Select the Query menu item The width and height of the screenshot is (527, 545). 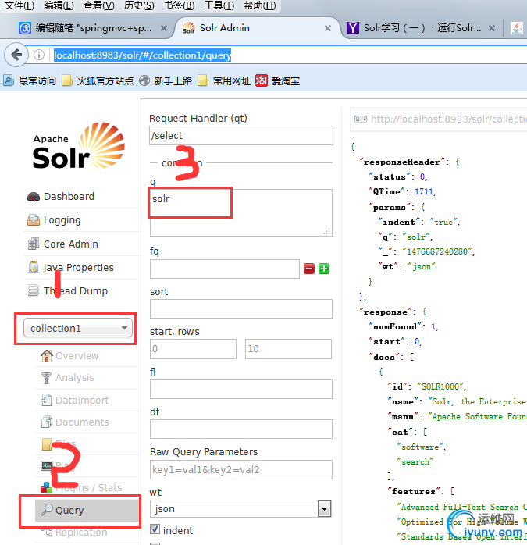[x=87, y=510]
